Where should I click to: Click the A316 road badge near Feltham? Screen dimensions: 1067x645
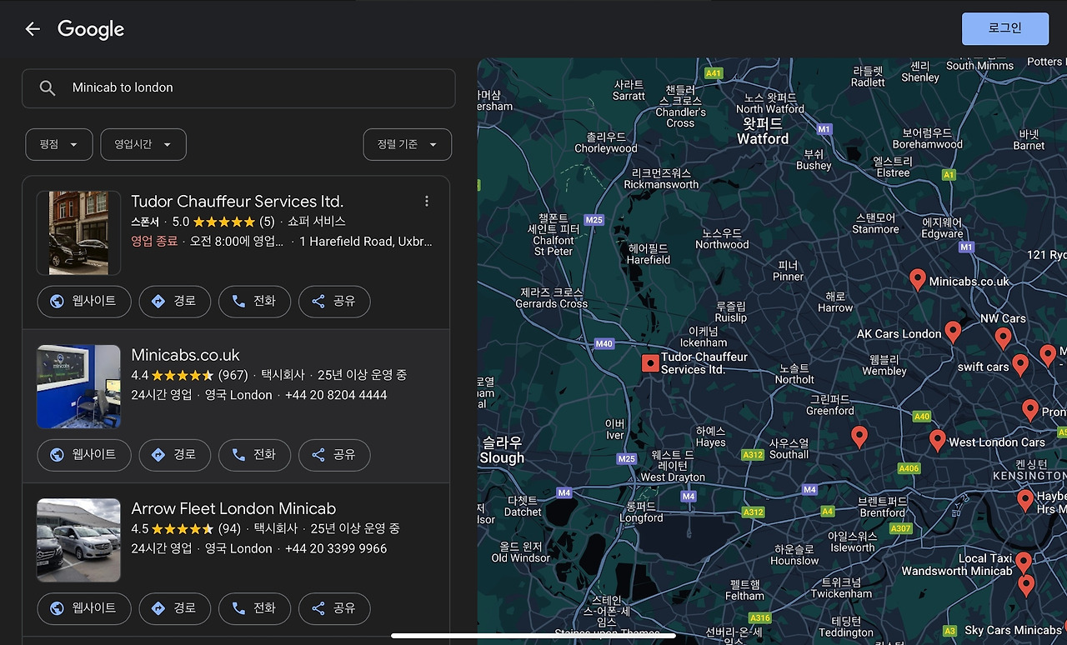point(760,617)
